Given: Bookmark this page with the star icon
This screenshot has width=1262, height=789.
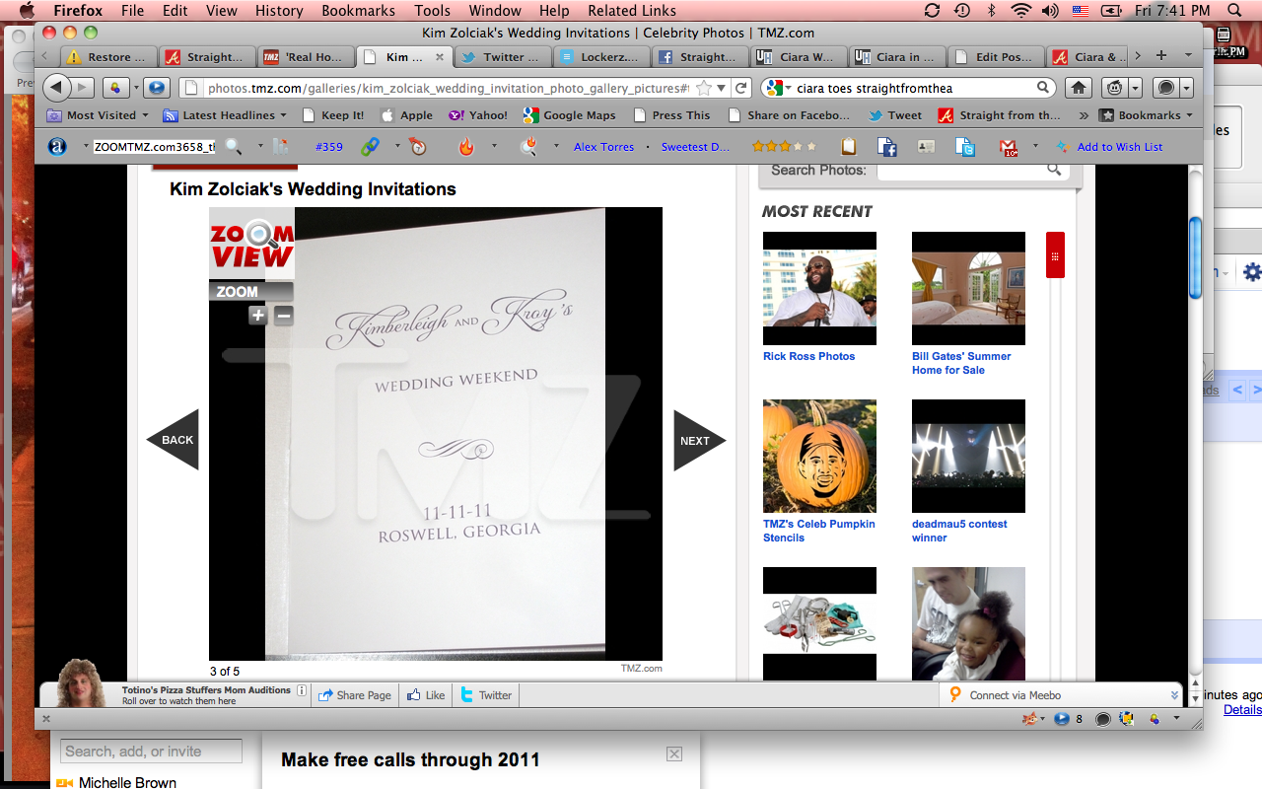Looking at the screenshot, I should click(x=704, y=88).
